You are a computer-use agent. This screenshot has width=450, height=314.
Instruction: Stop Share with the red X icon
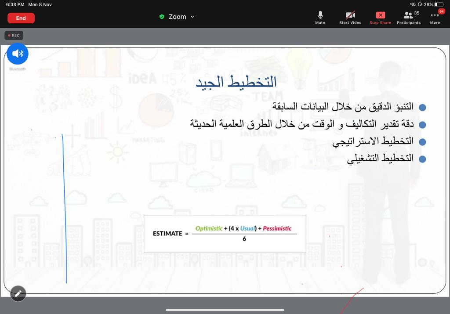tap(381, 15)
